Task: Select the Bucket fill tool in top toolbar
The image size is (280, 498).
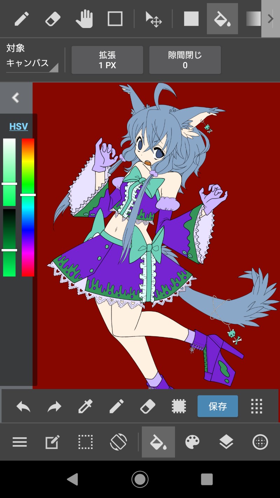Action: tap(222, 19)
